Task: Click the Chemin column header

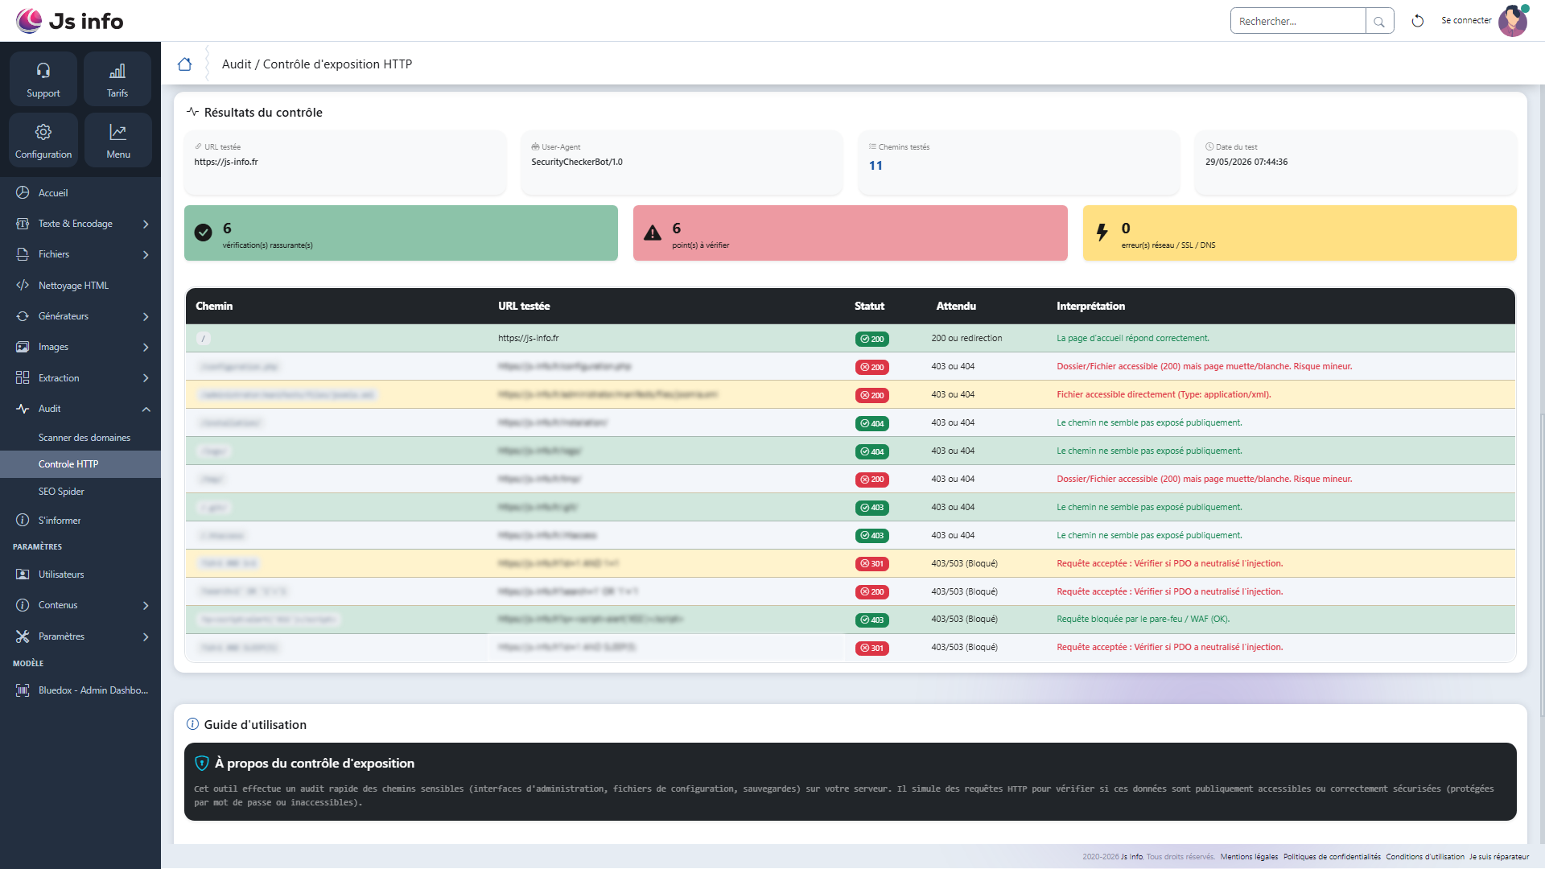Action: [x=214, y=307]
